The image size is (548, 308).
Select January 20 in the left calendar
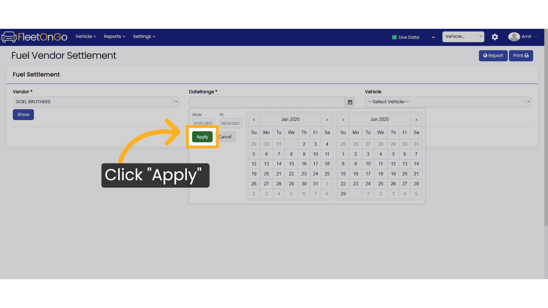[x=266, y=174]
